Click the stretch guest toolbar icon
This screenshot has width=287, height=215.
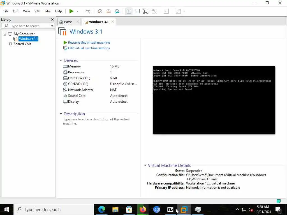[x=178, y=11]
